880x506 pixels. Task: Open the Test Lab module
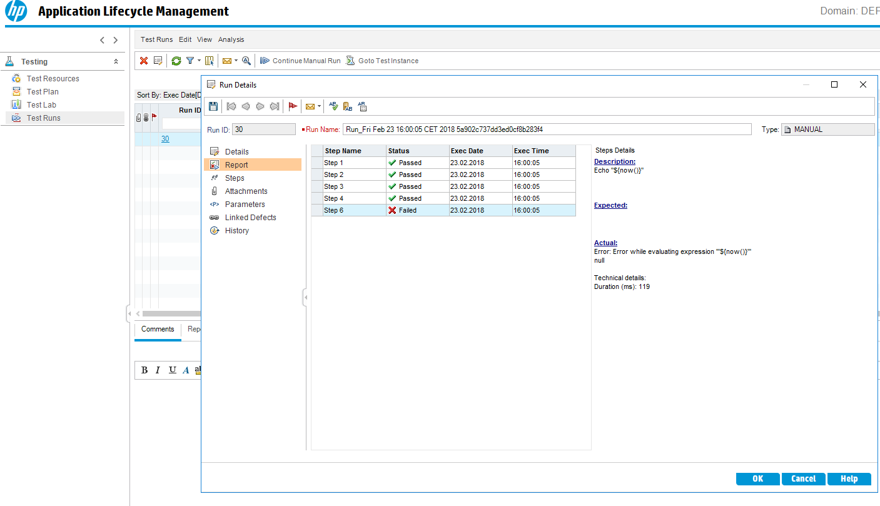pyautogui.click(x=41, y=105)
